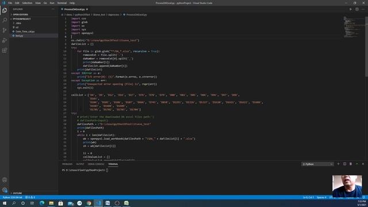Select terminal from '2: Python' dropdown

click(x=317, y=164)
